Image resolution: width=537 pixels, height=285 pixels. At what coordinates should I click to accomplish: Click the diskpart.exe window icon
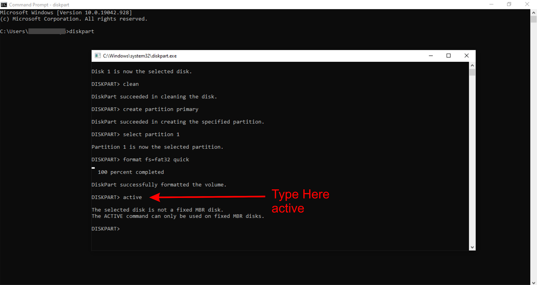click(98, 56)
